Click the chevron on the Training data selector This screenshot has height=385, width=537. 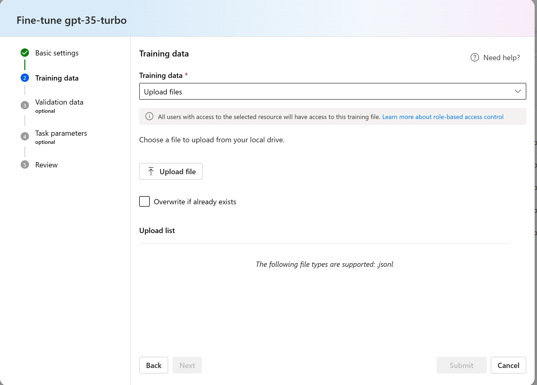pyautogui.click(x=518, y=91)
